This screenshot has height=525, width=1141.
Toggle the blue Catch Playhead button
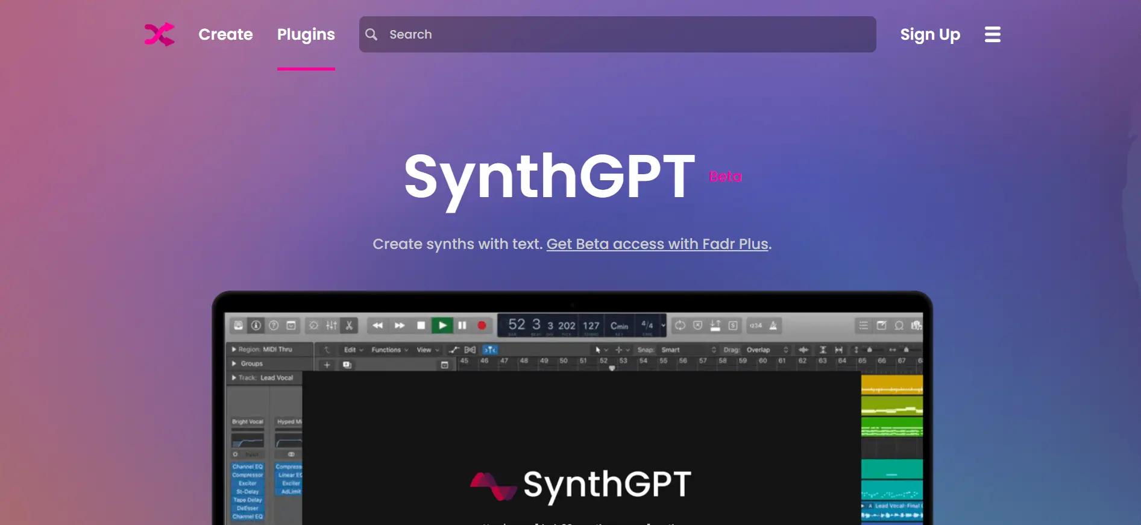pos(490,350)
